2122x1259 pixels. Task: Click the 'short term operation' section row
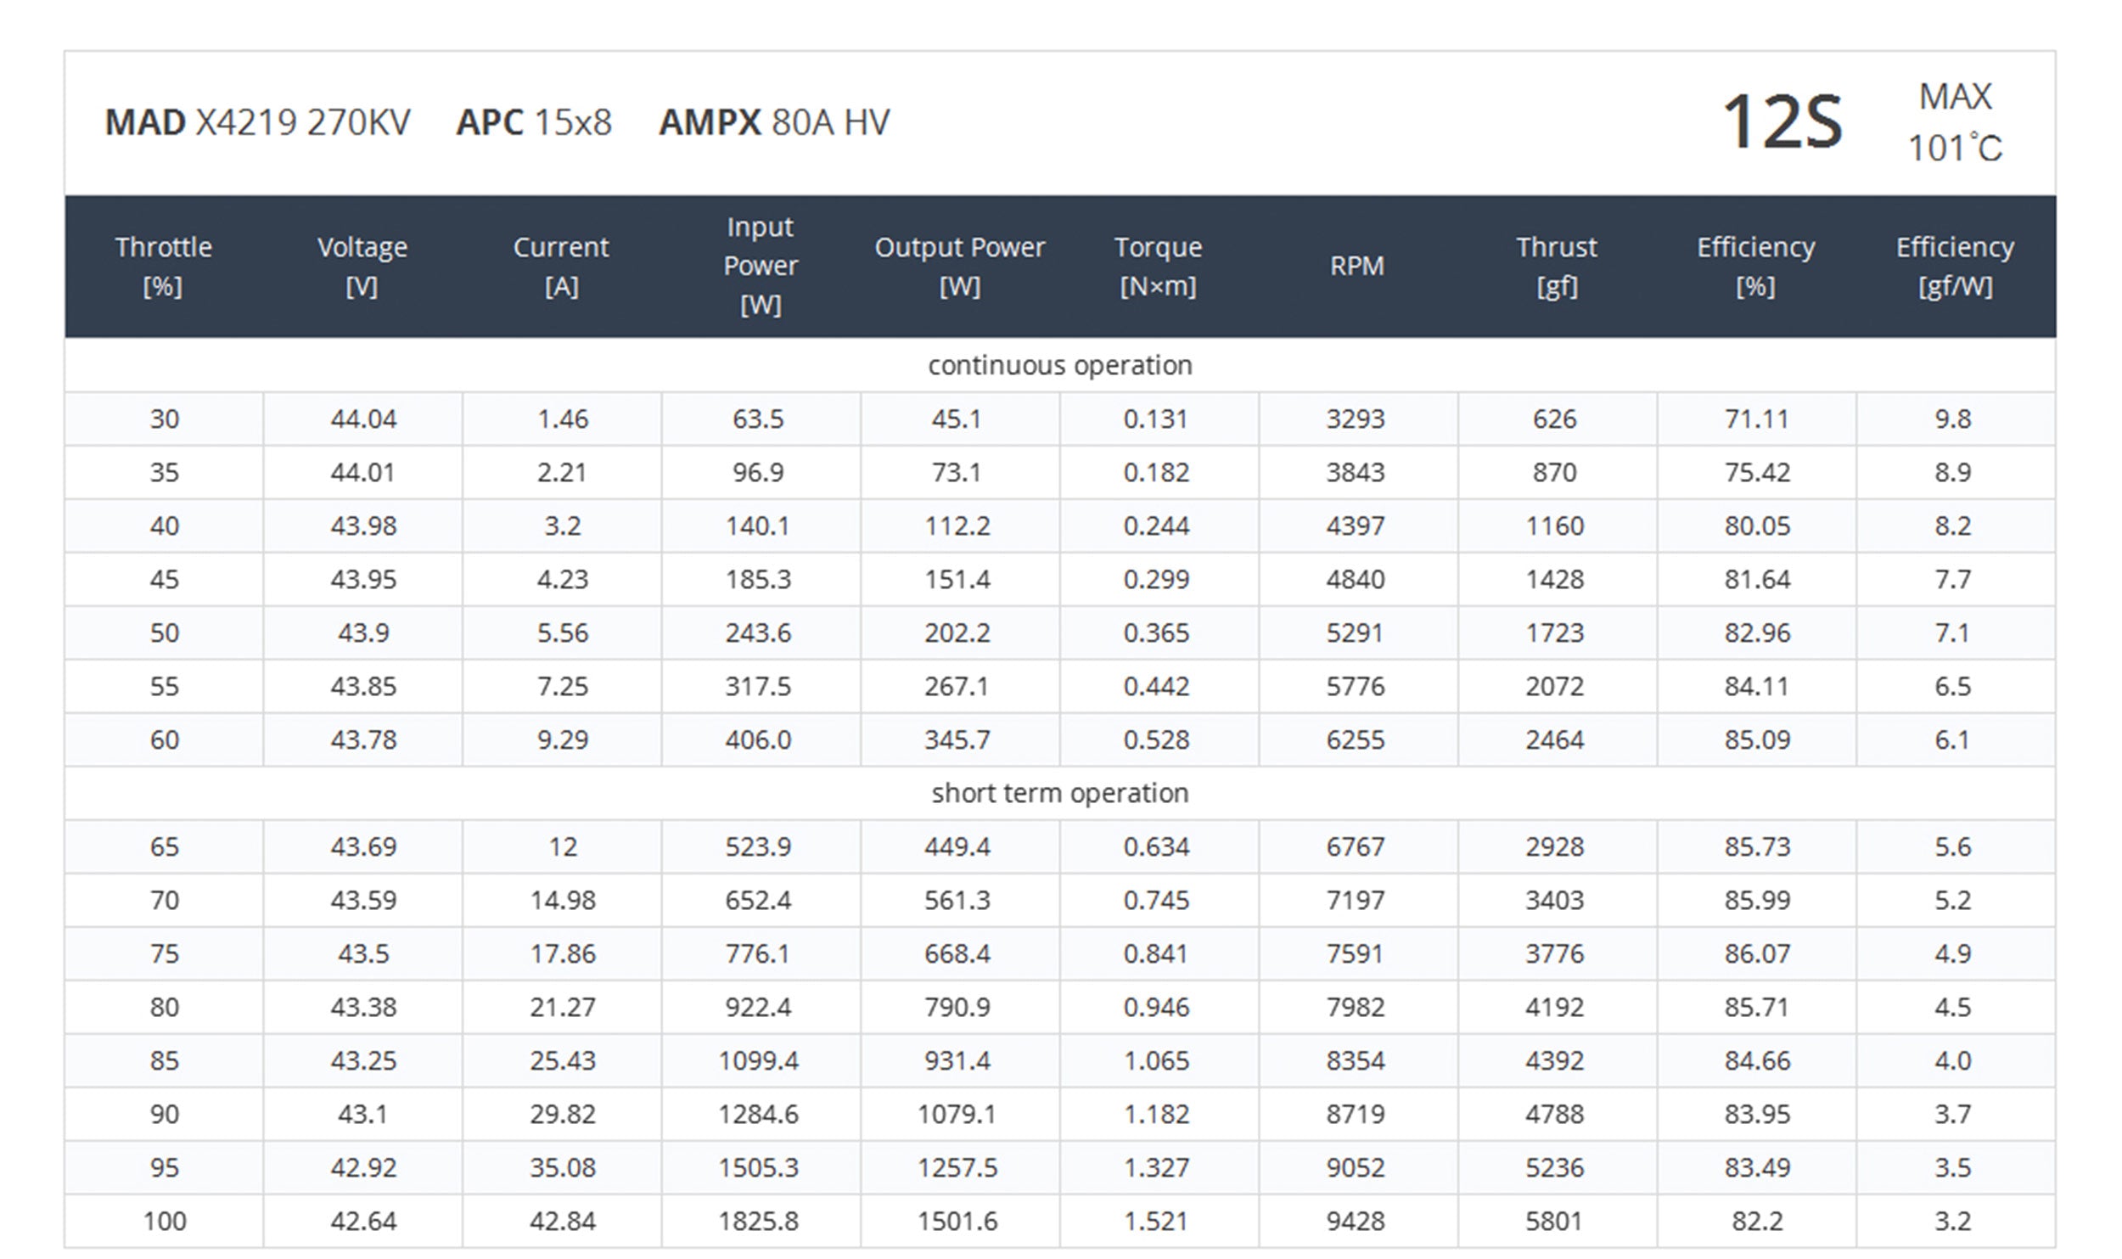point(1060,793)
